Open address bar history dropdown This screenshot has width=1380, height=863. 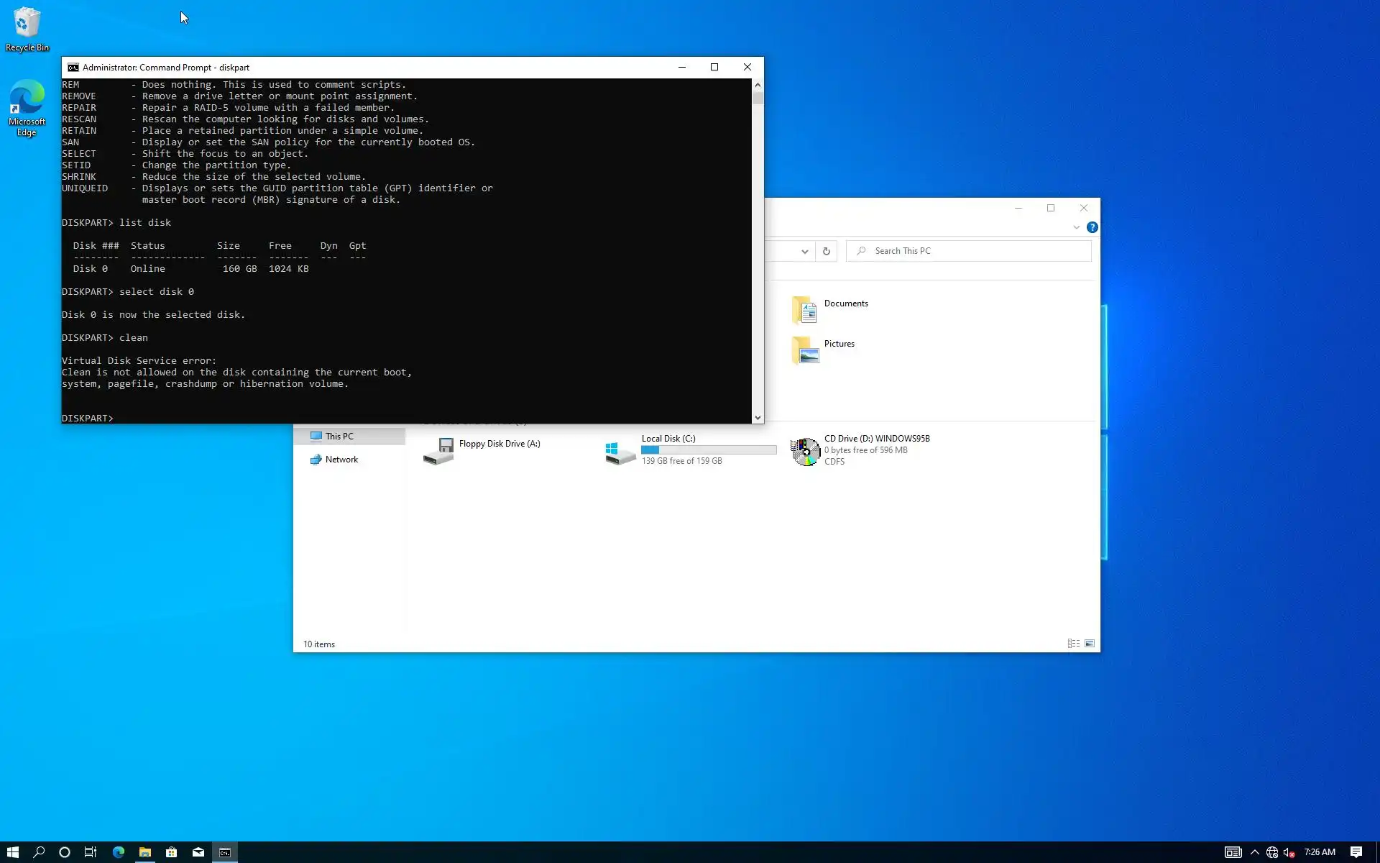click(x=804, y=251)
